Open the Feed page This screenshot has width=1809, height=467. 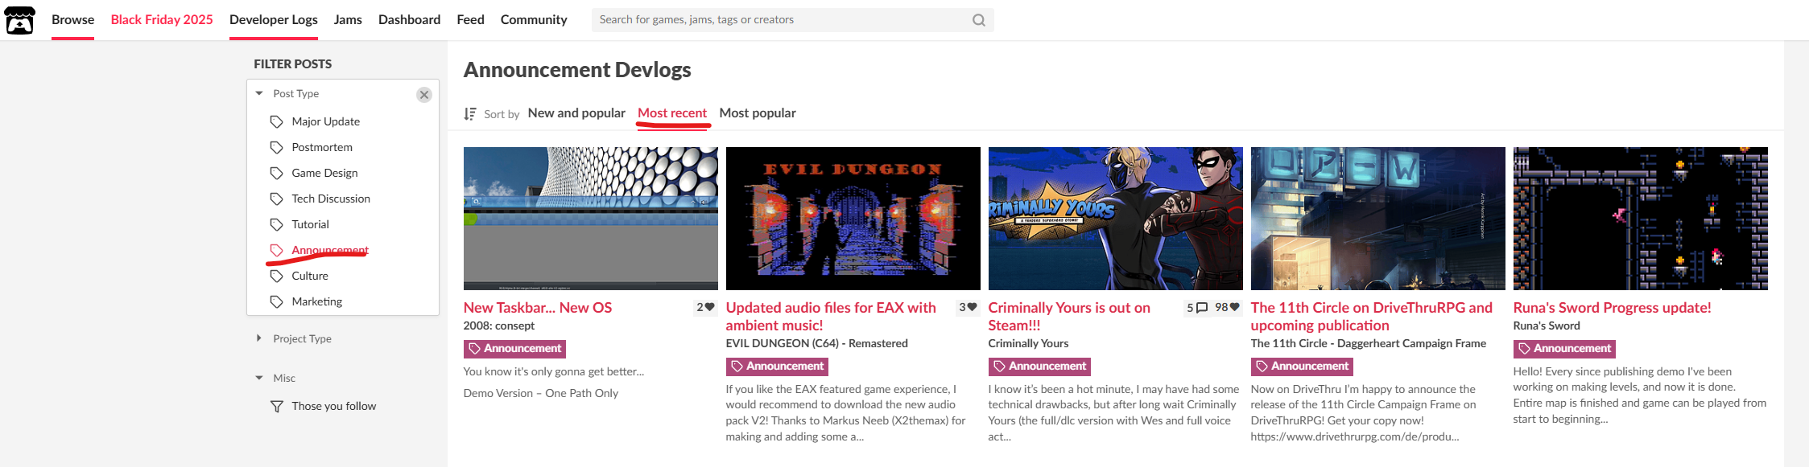470,19
